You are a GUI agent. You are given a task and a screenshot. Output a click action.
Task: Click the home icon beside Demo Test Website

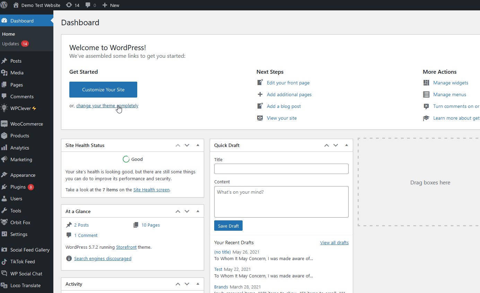(16, 5)
